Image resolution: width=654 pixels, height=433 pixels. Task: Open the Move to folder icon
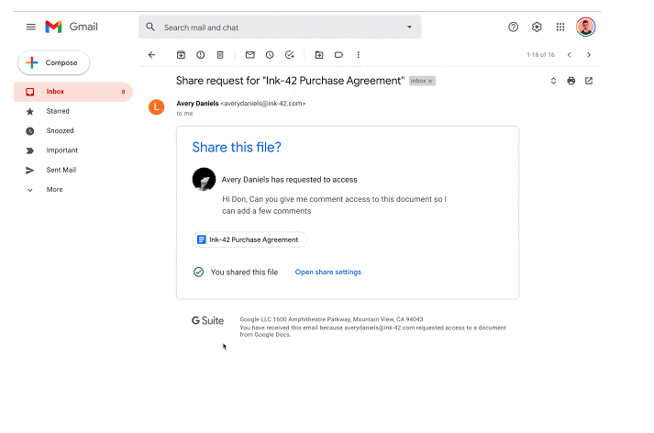[x=319, y=55]
